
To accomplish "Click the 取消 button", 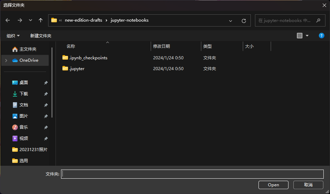I will [x=308, y=185].
